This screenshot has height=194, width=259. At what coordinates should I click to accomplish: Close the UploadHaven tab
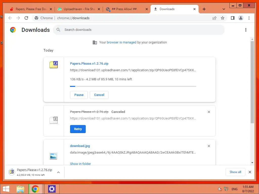[x=99, y=9]
